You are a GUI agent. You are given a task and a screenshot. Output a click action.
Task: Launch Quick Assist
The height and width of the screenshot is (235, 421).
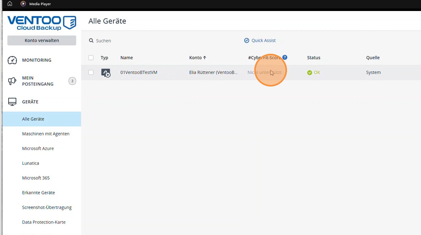tap(263, 40)
